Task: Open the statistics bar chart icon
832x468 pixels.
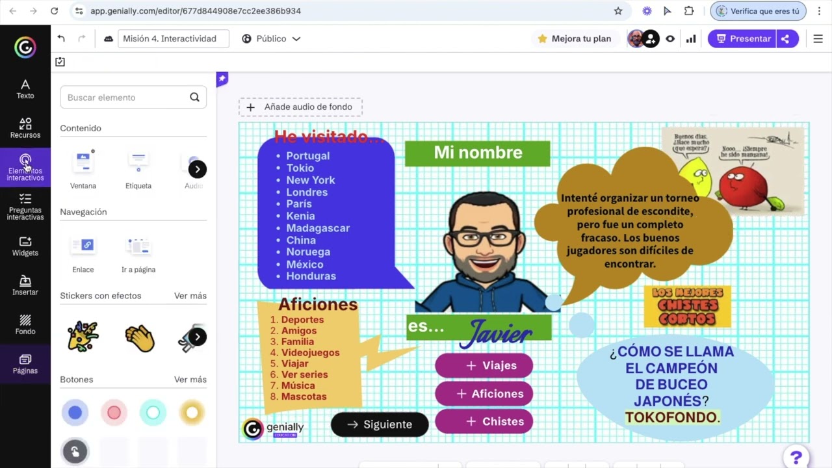Action: click(691, 38)
